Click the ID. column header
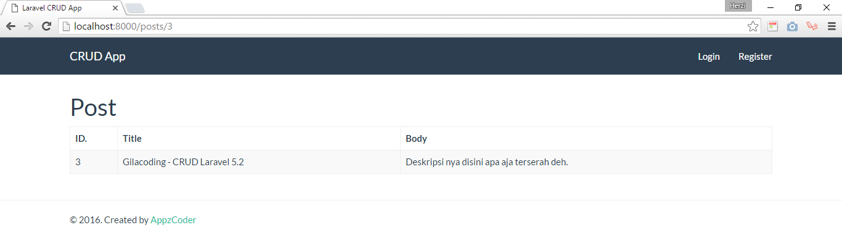This screenshot has height=238, width=842. [94, 139]
